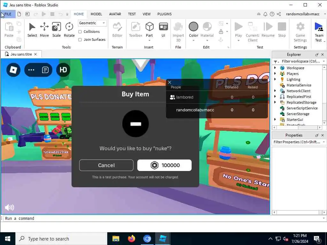Expand the StarterGui node
The image size is (327, 245).
click(x=275, y=119)
